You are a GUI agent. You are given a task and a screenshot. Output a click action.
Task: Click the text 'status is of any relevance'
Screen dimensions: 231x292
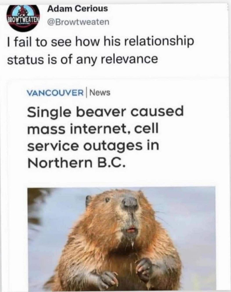point(82,59)
